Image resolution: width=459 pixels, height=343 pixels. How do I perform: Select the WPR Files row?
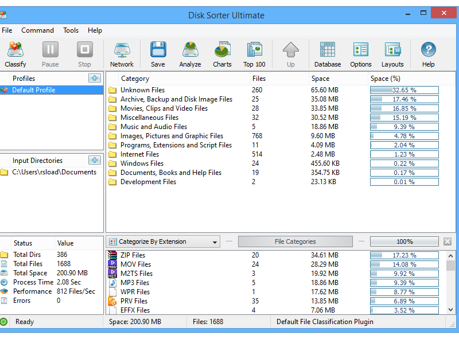[x=274, y=292]
